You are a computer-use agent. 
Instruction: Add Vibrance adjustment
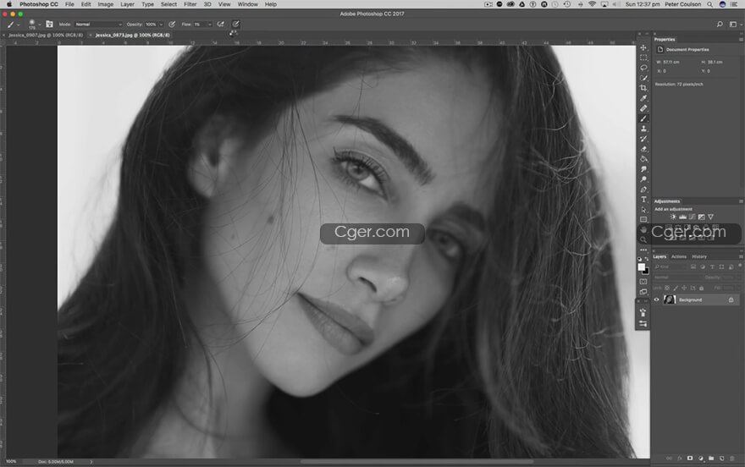tap(711, 217)
